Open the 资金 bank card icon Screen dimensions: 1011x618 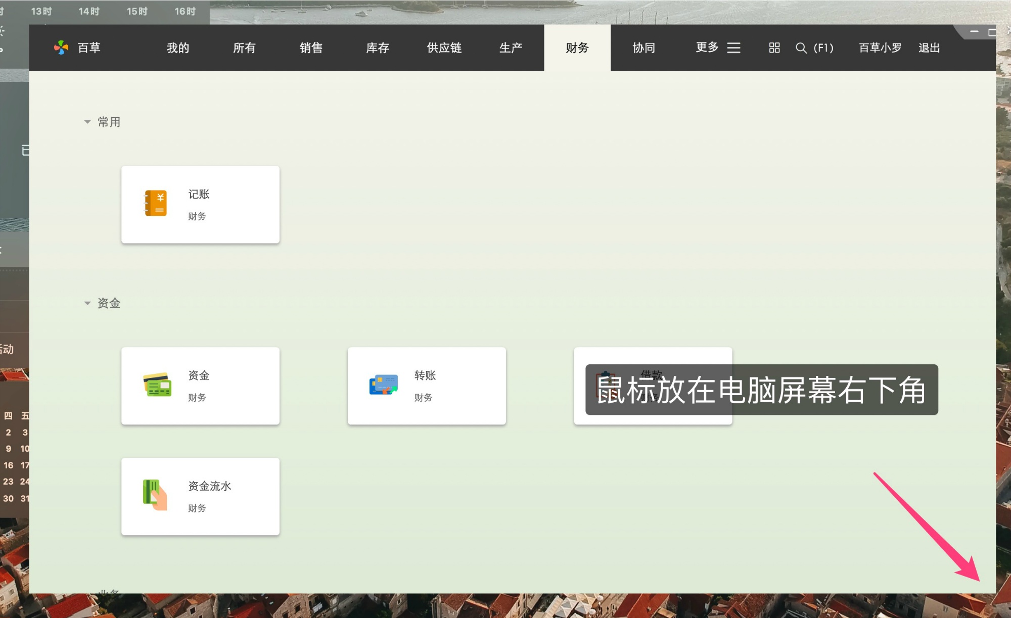(157, 385)
